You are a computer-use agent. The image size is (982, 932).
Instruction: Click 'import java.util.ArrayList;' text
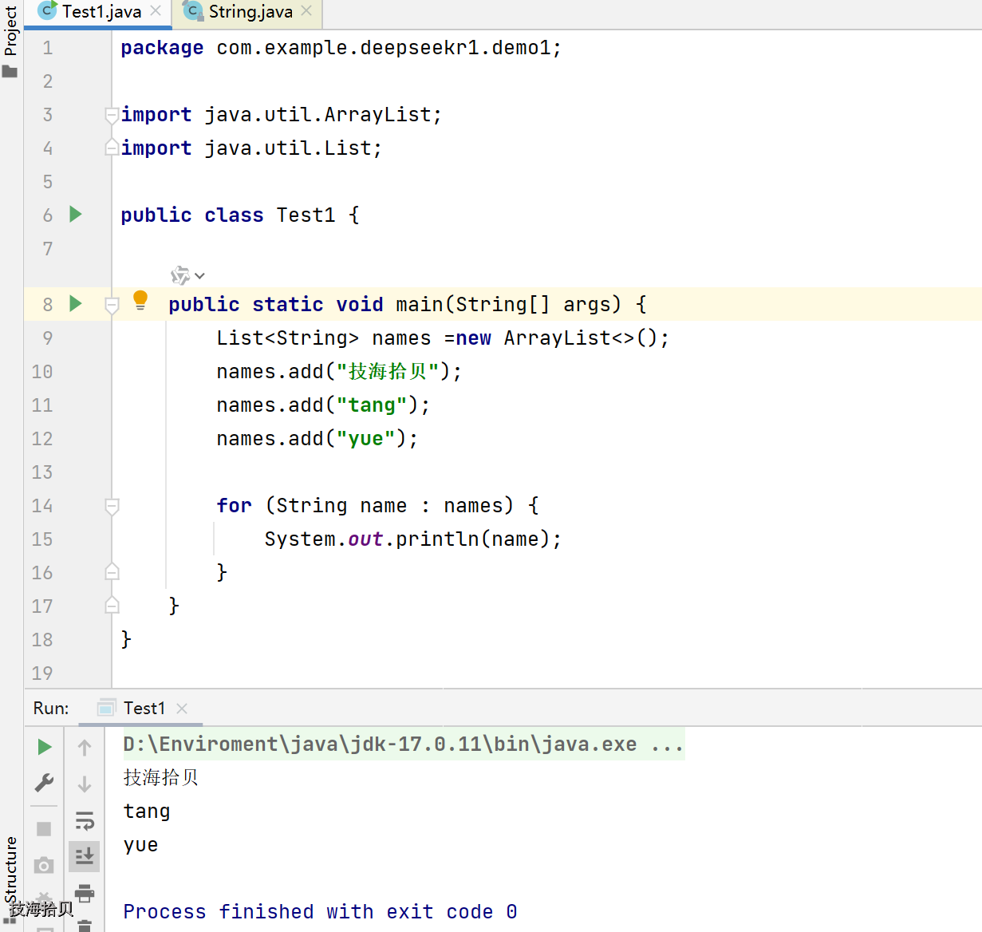(281, 115)
